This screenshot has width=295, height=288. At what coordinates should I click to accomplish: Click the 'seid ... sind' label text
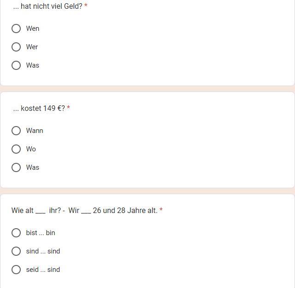pos(43,270)
